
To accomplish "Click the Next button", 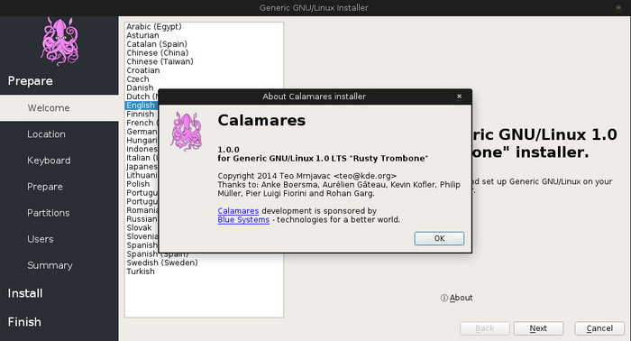I will click(538, 328).
